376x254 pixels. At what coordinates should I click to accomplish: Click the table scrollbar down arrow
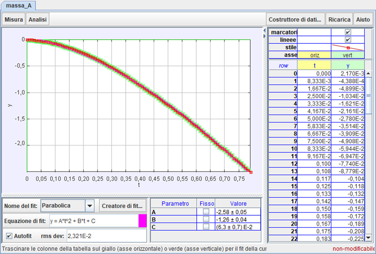368,237
